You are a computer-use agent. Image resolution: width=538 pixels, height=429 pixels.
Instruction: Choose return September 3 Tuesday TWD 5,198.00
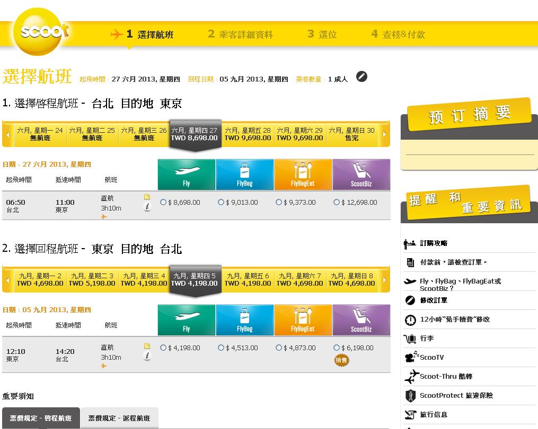coord(92,280)
